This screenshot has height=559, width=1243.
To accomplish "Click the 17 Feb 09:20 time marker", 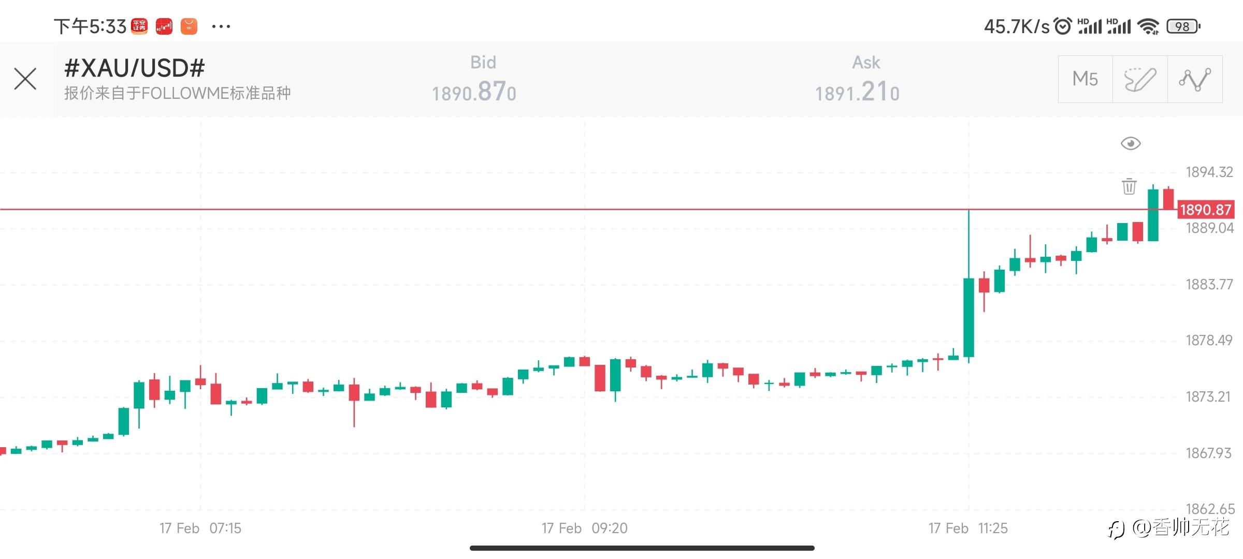I will (585, 528).
